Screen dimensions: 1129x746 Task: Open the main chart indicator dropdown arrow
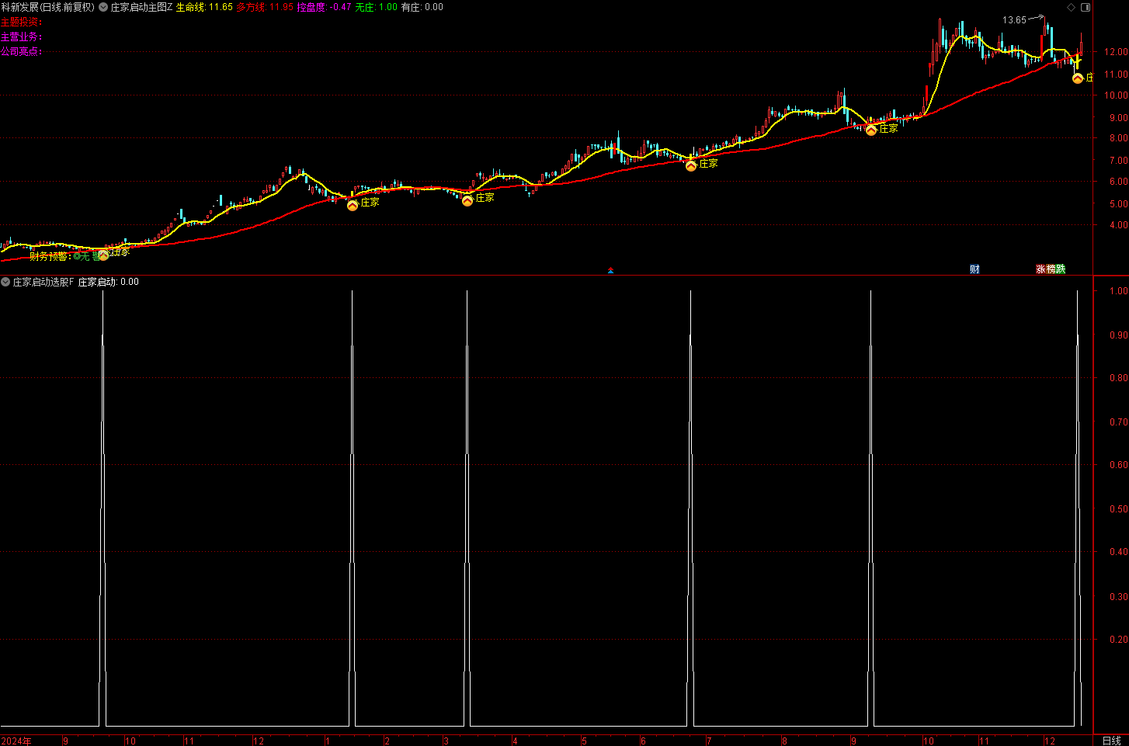click(x=103, y=7)
